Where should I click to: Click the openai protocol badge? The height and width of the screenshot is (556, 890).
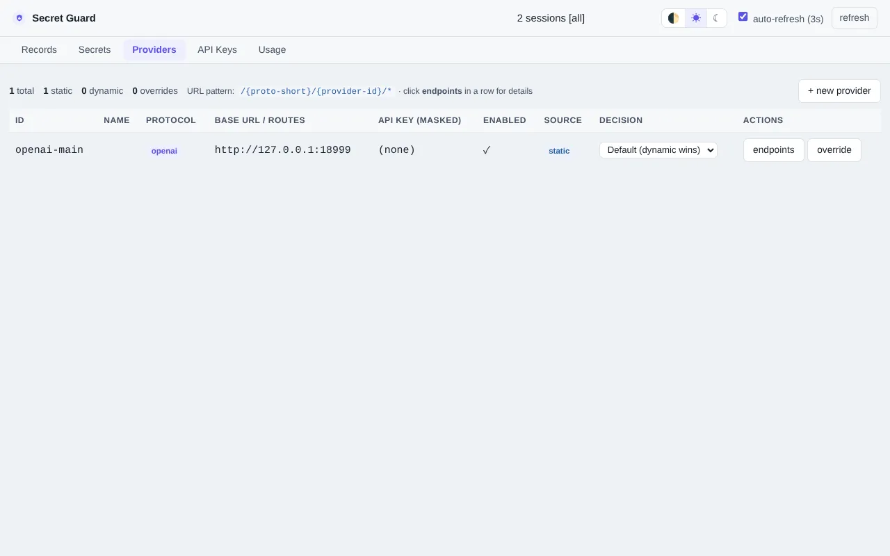click(x=164, y=151)
